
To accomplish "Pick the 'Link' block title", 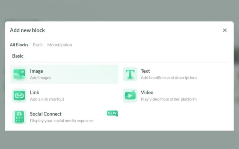I will click(34, 93).
